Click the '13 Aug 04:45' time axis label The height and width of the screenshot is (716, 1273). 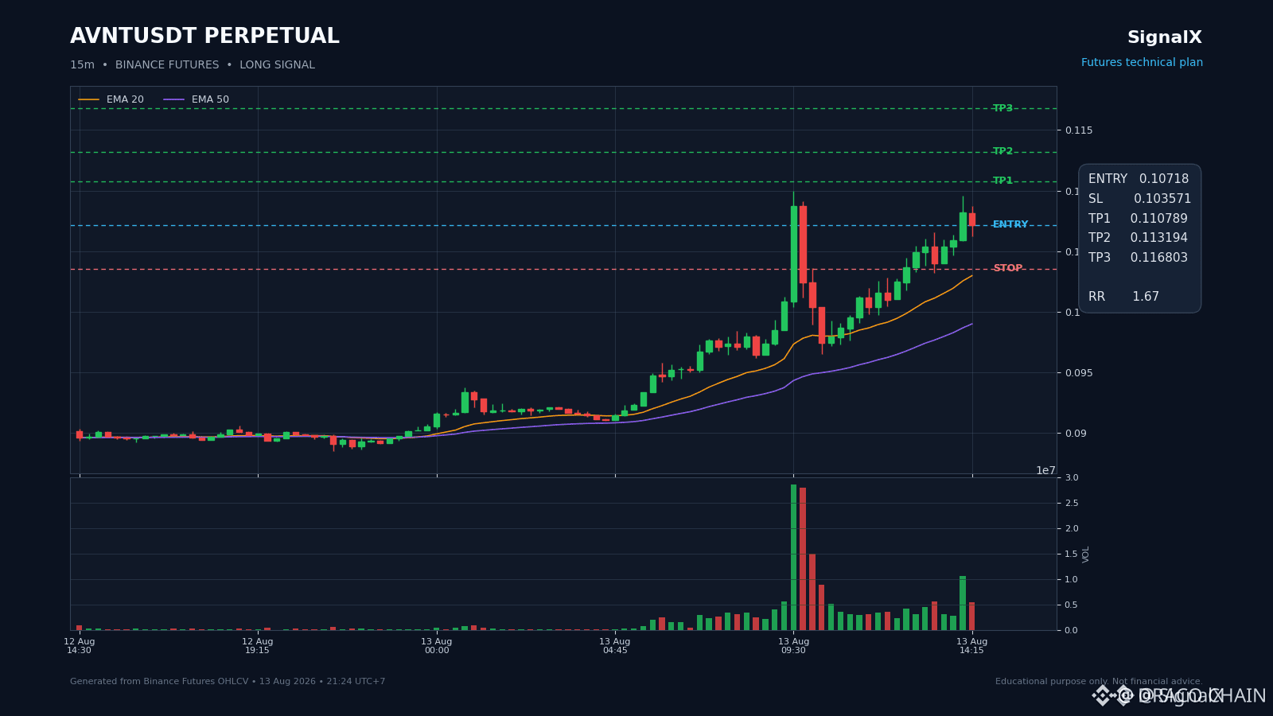point(615,646)
